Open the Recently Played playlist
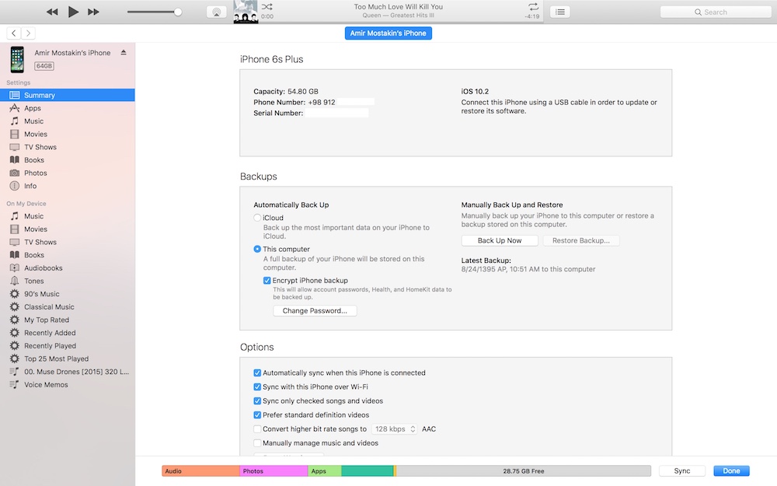This screenshot has width=777, height=486. coord(68,346)
